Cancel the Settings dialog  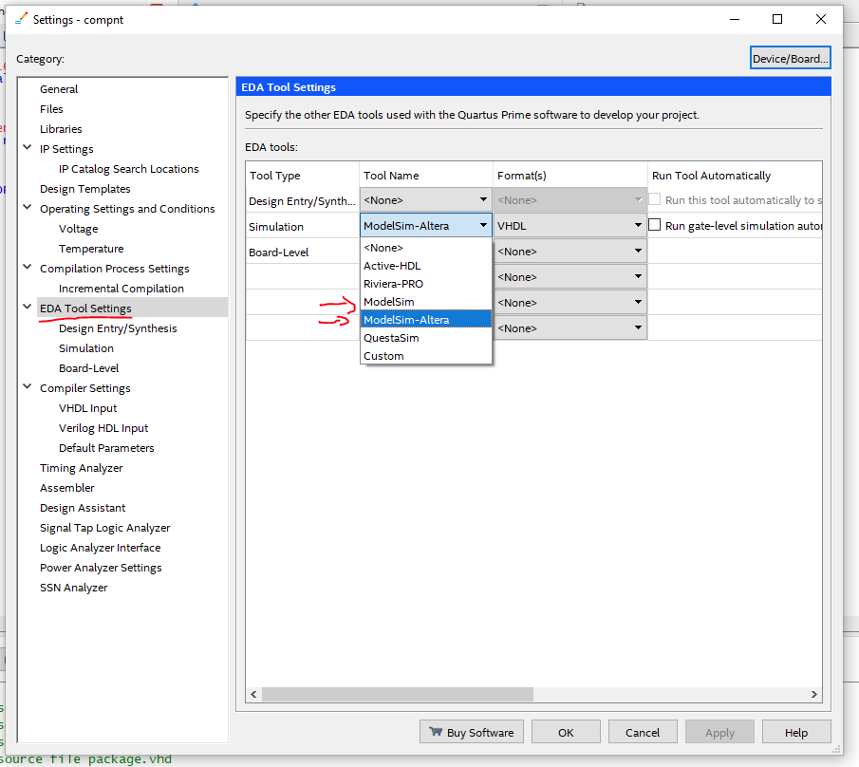[643, 732]
